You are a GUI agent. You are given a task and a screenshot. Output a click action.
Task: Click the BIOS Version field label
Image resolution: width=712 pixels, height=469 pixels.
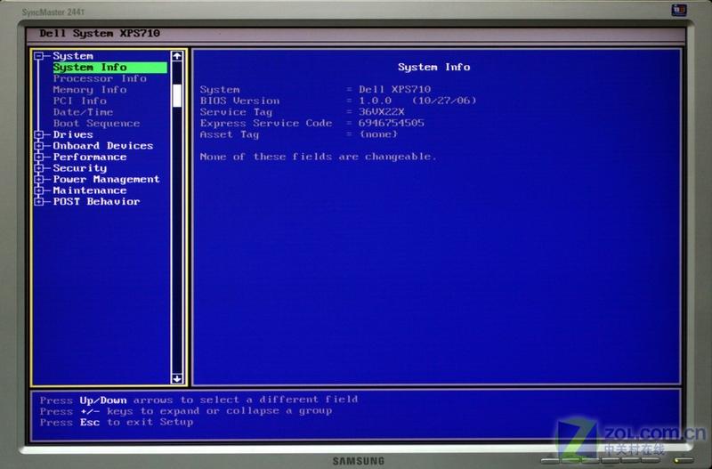[239, 101]
